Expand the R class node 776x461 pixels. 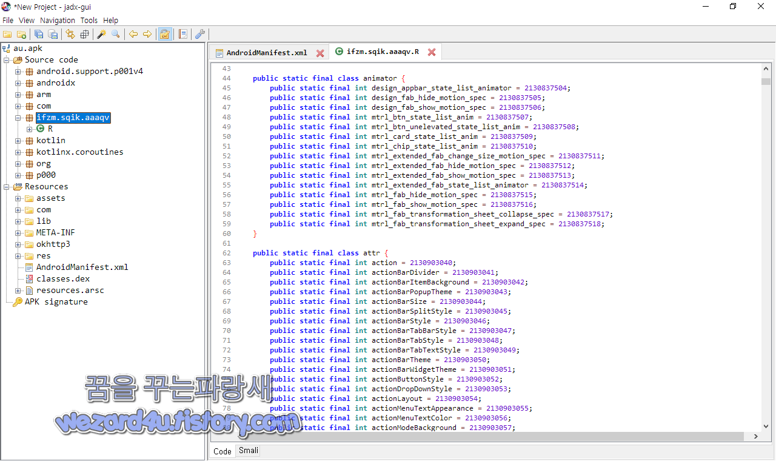[x=30, y=129]
